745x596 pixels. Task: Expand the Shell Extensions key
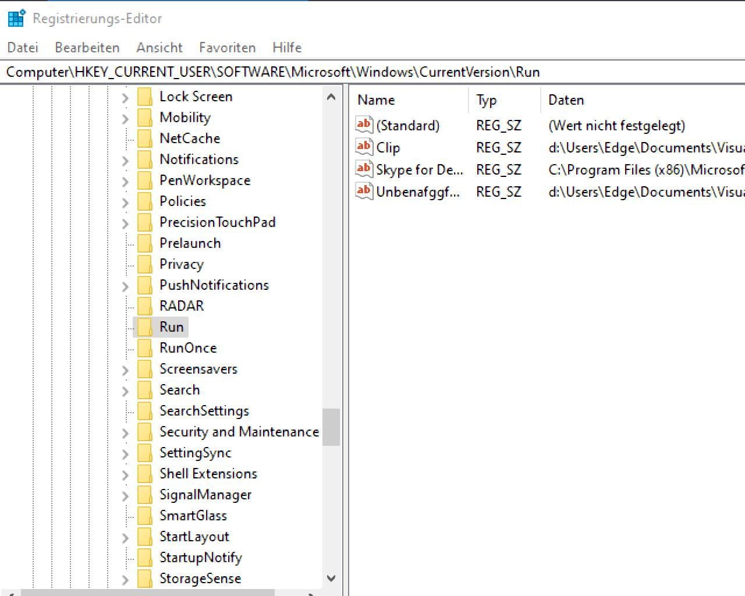click(x=125, y=475)
